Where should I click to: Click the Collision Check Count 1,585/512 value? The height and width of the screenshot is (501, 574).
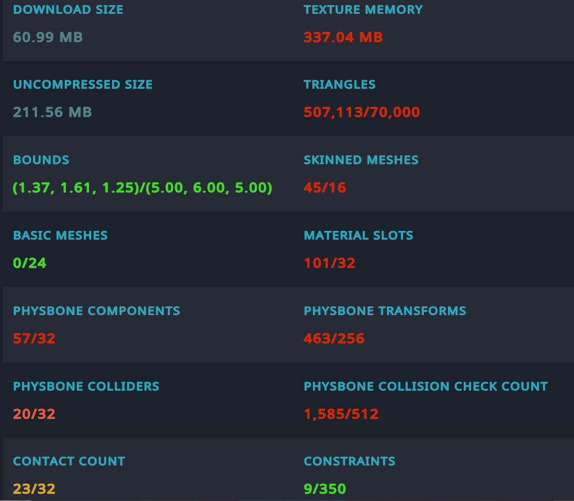341,414
